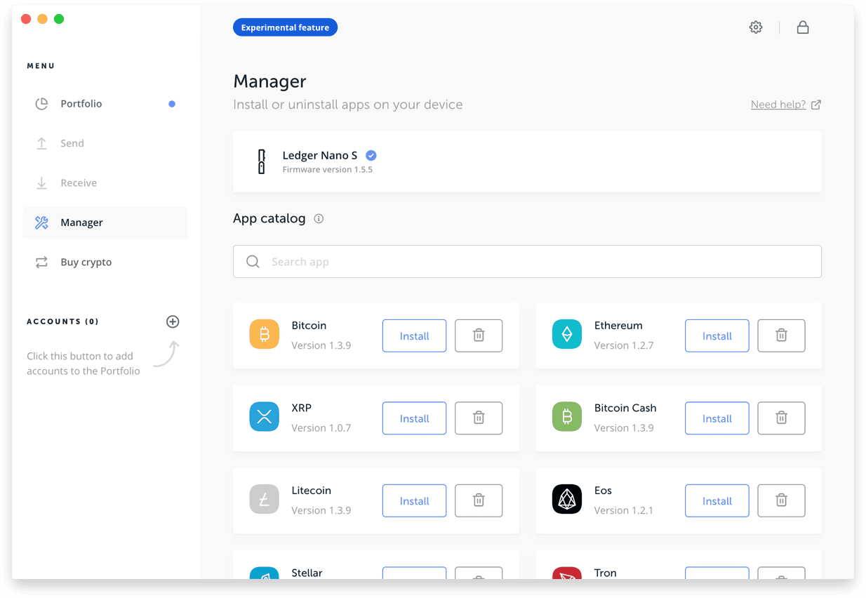
Task: Lock the app with padlock icon
Action: click(803, 27)
